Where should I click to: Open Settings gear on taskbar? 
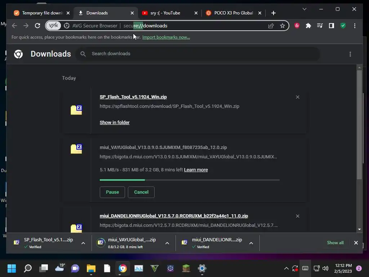pos(202,268)
